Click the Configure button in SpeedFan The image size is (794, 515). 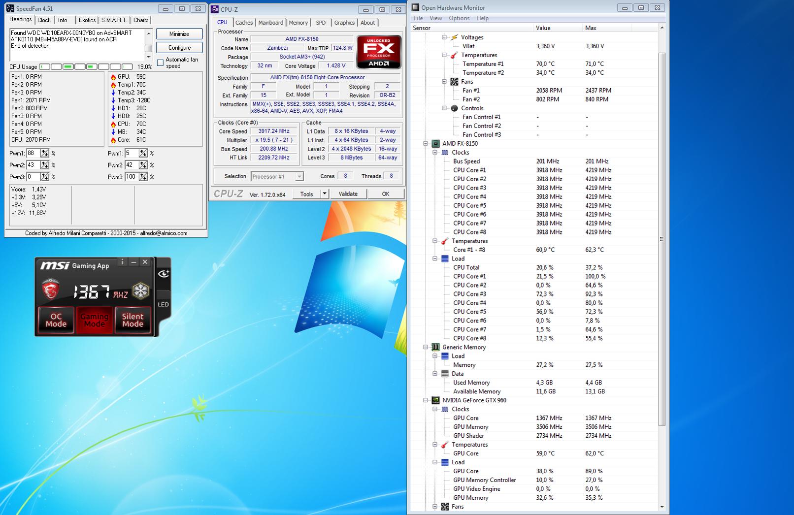click(x=179, y=48)
